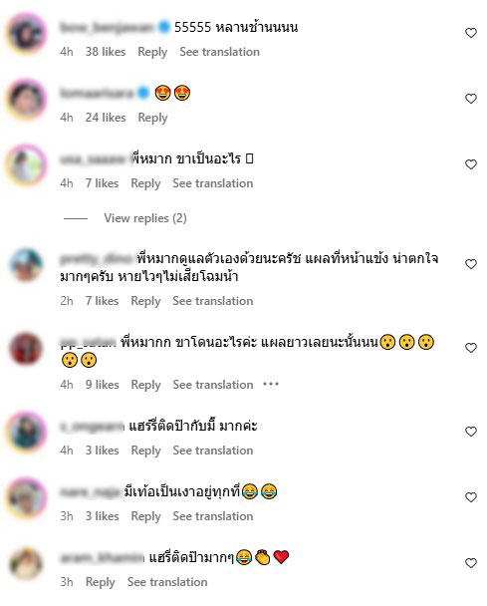This screenshot has height=606, width=487.
Task: Tap heart on 'แฮร์รี่ติดป้ากับมี้ มากค่ะ' comment
Action: [471, 432]
